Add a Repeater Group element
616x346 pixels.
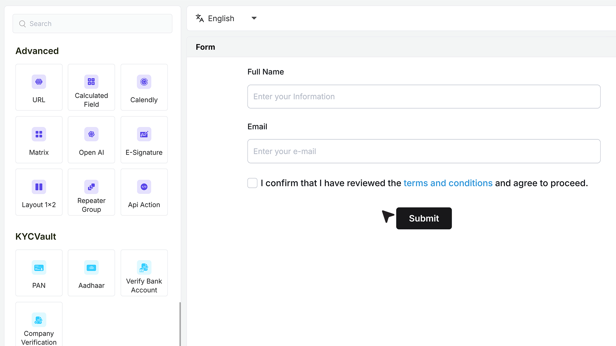91,192
